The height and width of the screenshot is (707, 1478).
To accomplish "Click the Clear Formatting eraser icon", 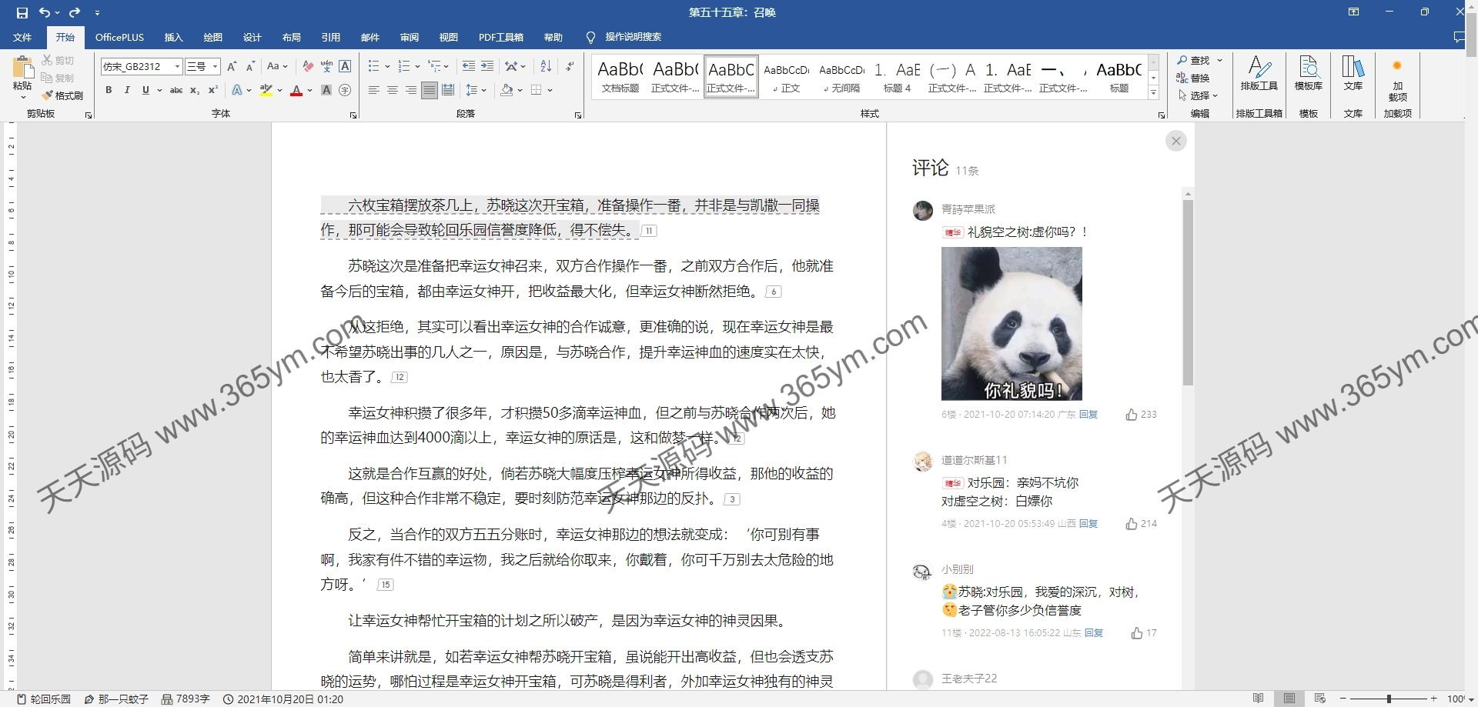I will [308, 66].
